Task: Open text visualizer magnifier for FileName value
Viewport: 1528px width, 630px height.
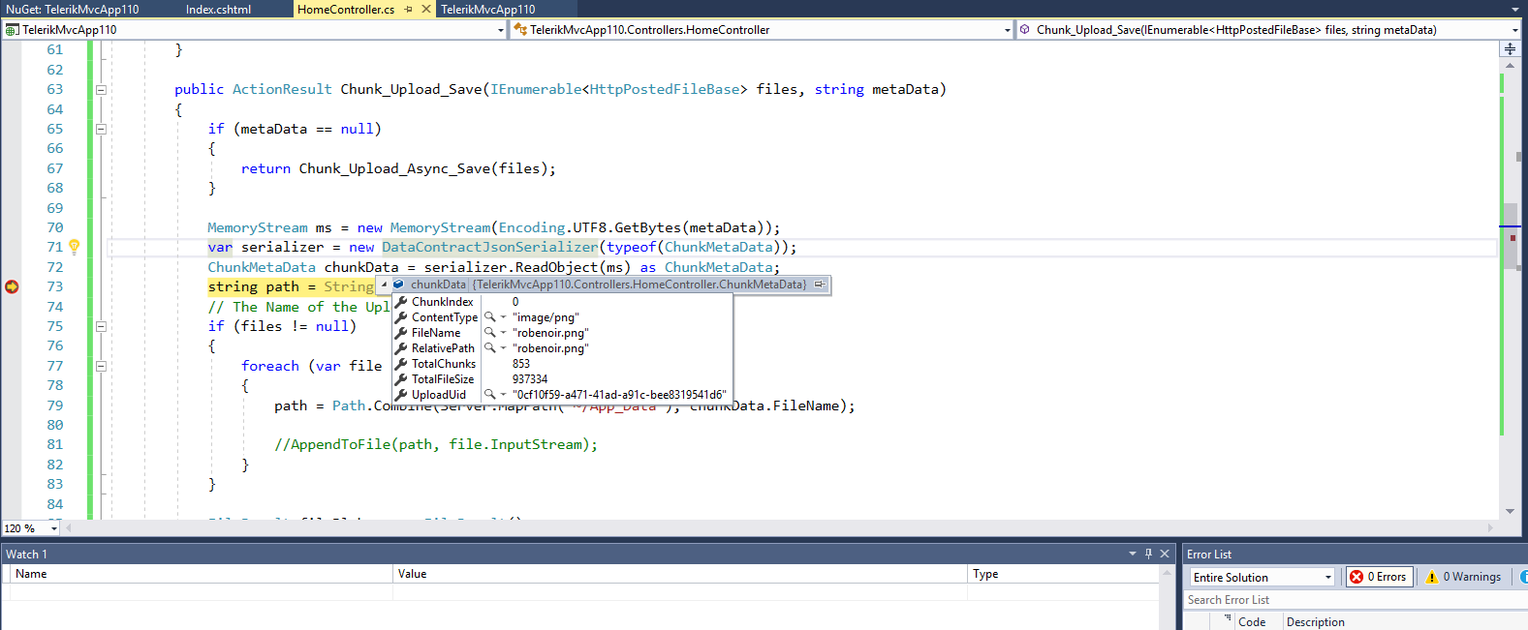Action: 490,333
